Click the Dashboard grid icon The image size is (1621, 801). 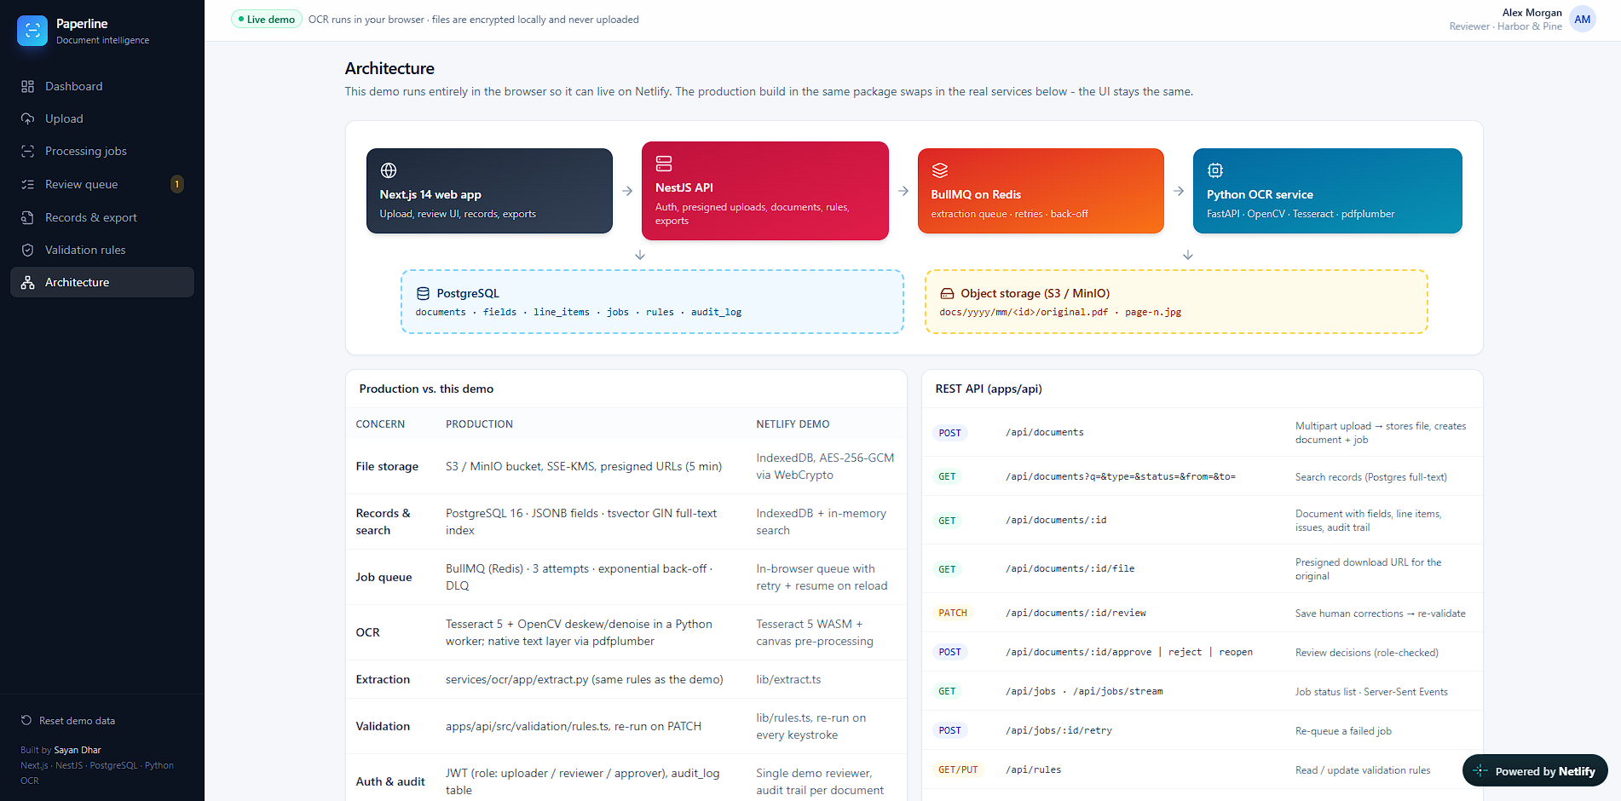(x=27, y=86)
